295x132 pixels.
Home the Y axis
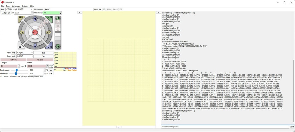[49, 46]
